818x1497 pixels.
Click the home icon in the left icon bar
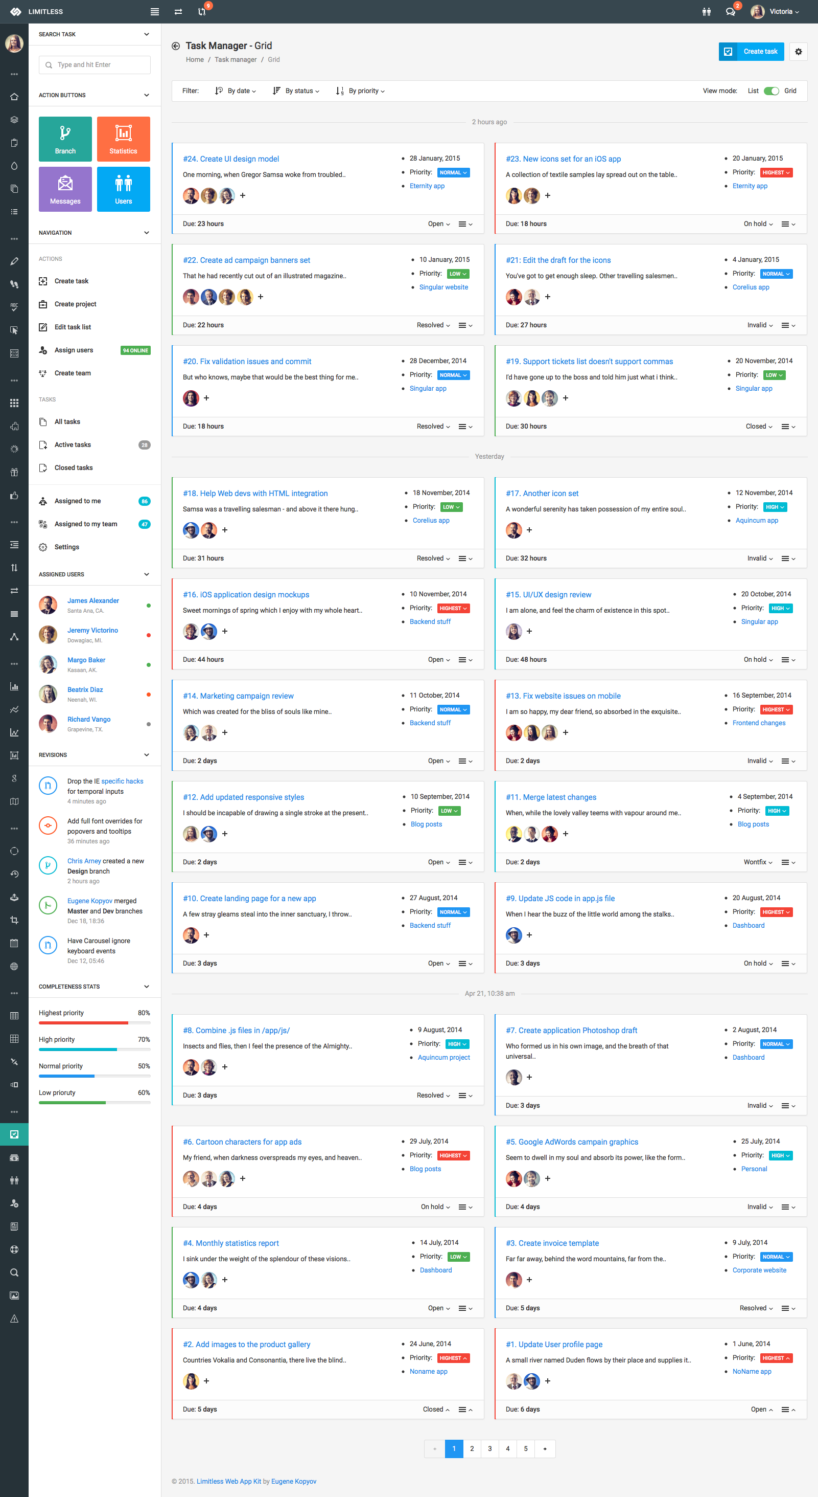[14, 97]
